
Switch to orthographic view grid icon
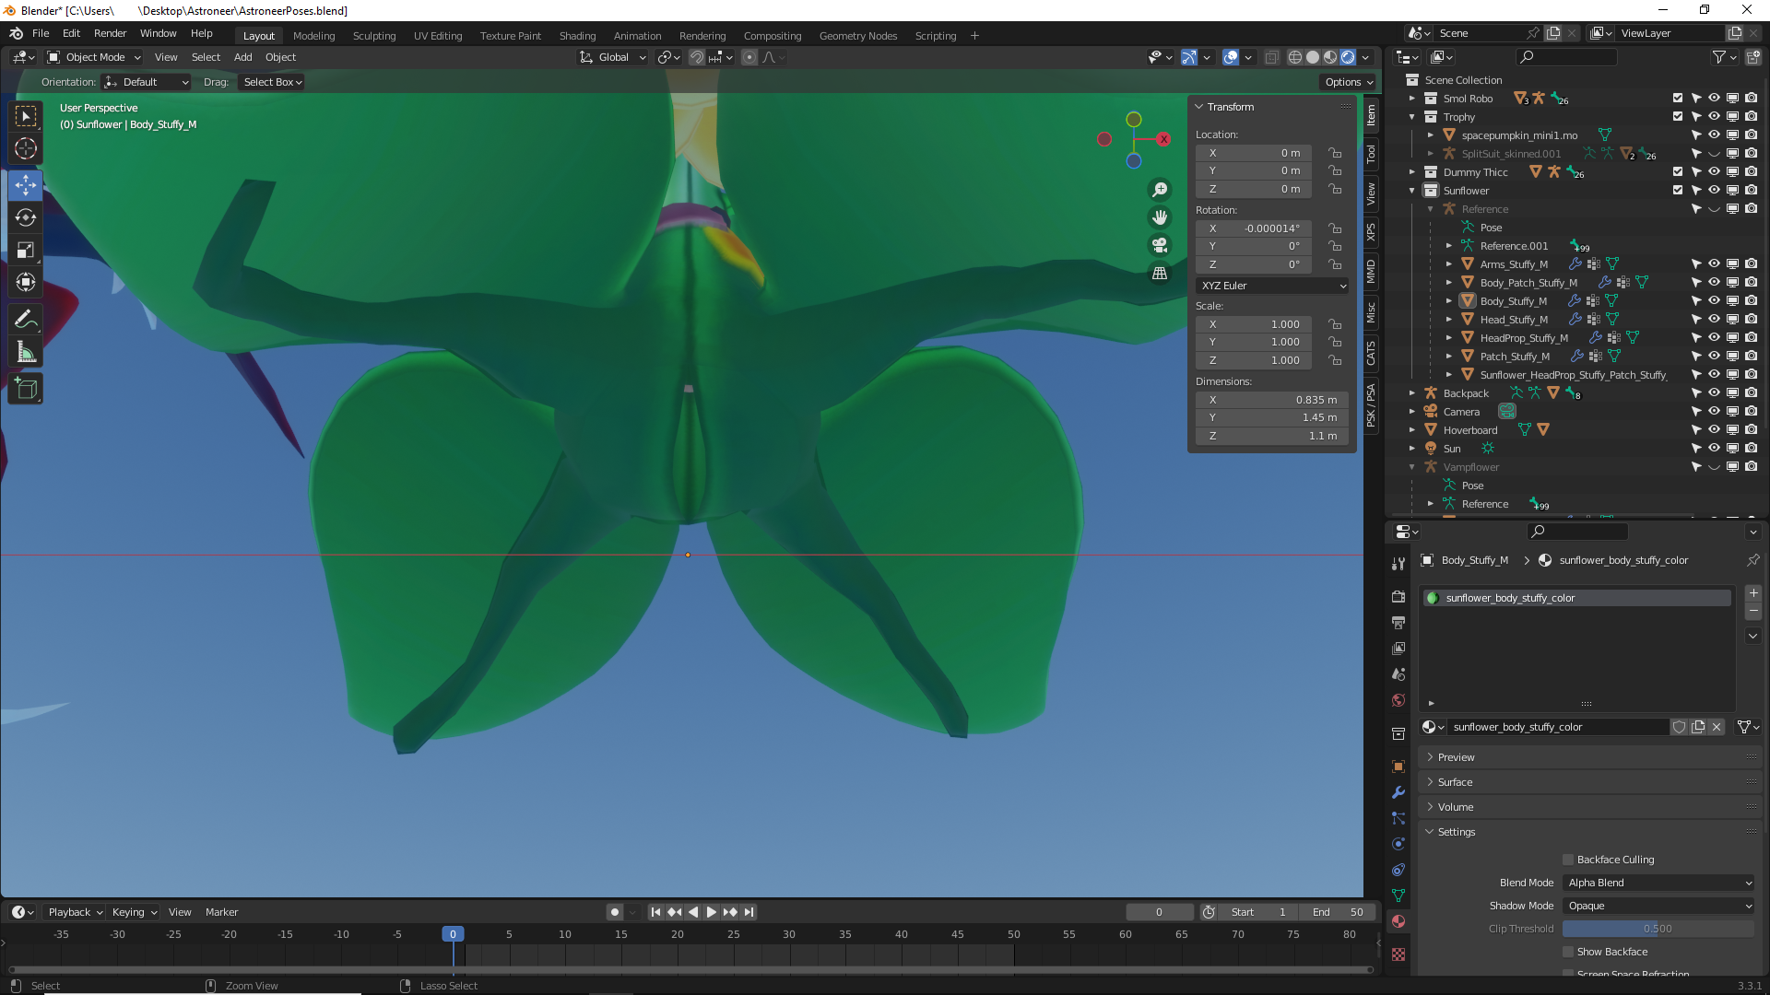click(x=1160, y=273)
